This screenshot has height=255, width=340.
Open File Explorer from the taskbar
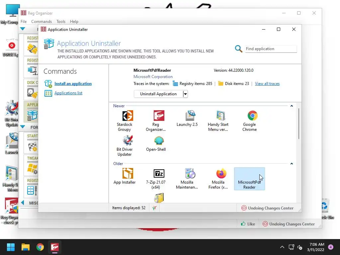(25, 247)
